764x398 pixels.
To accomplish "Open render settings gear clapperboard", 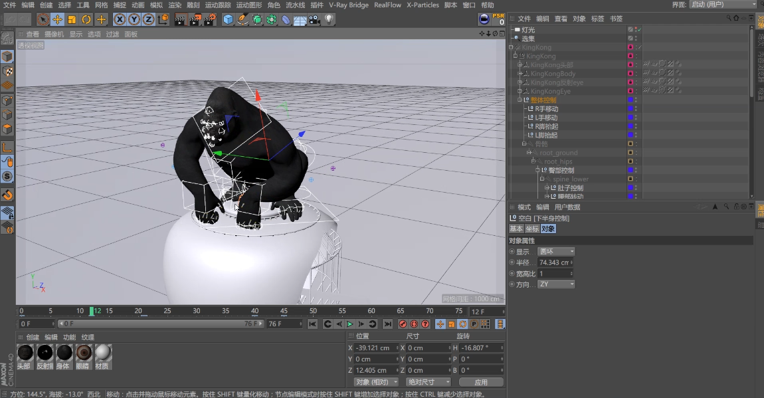I will point(210,19).
